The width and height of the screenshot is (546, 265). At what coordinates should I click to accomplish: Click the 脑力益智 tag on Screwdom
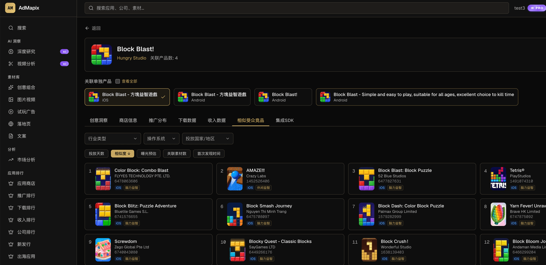coord(132,259)
